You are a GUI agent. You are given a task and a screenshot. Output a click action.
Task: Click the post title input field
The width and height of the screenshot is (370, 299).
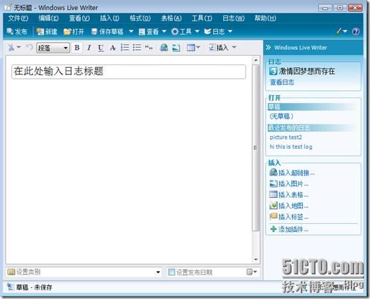[x=129, y=72]
